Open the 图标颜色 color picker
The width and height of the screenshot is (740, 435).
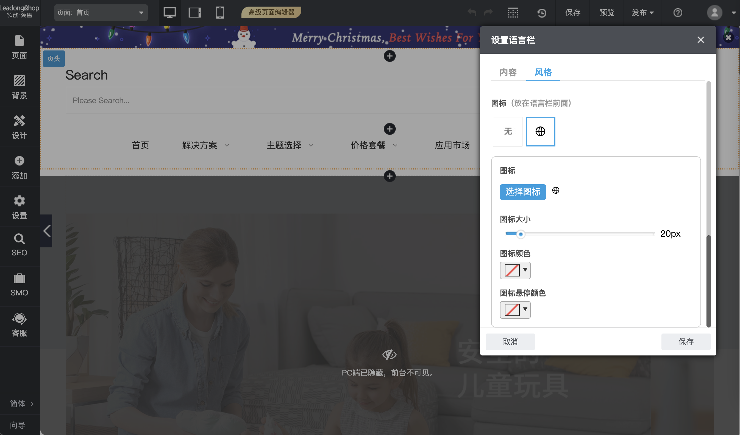tap(515, 270)
